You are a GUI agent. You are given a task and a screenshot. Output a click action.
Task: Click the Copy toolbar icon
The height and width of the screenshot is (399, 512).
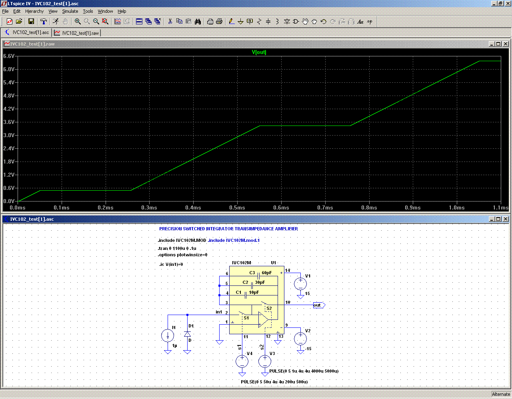click(179, 22)
